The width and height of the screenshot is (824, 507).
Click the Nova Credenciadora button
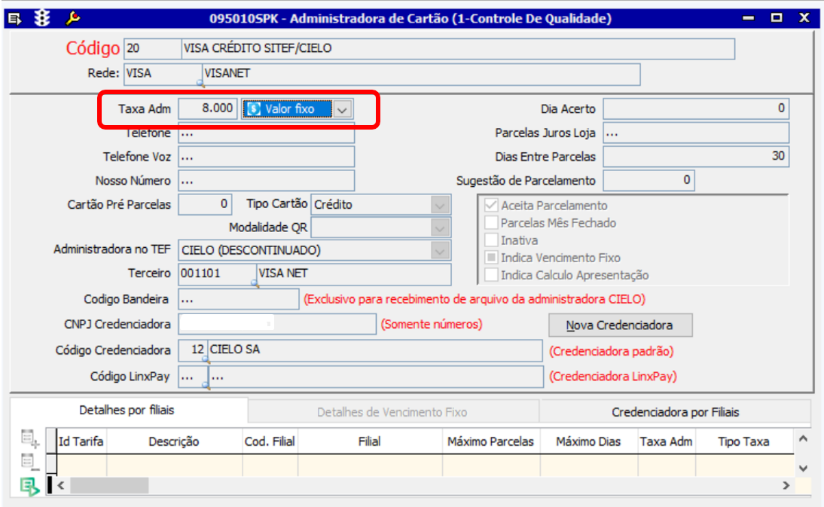pyautogui.click(x=620, y=325)
